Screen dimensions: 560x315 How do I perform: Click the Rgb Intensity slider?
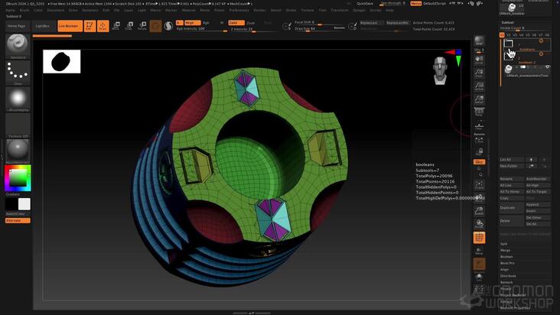[x=201, y=28]
